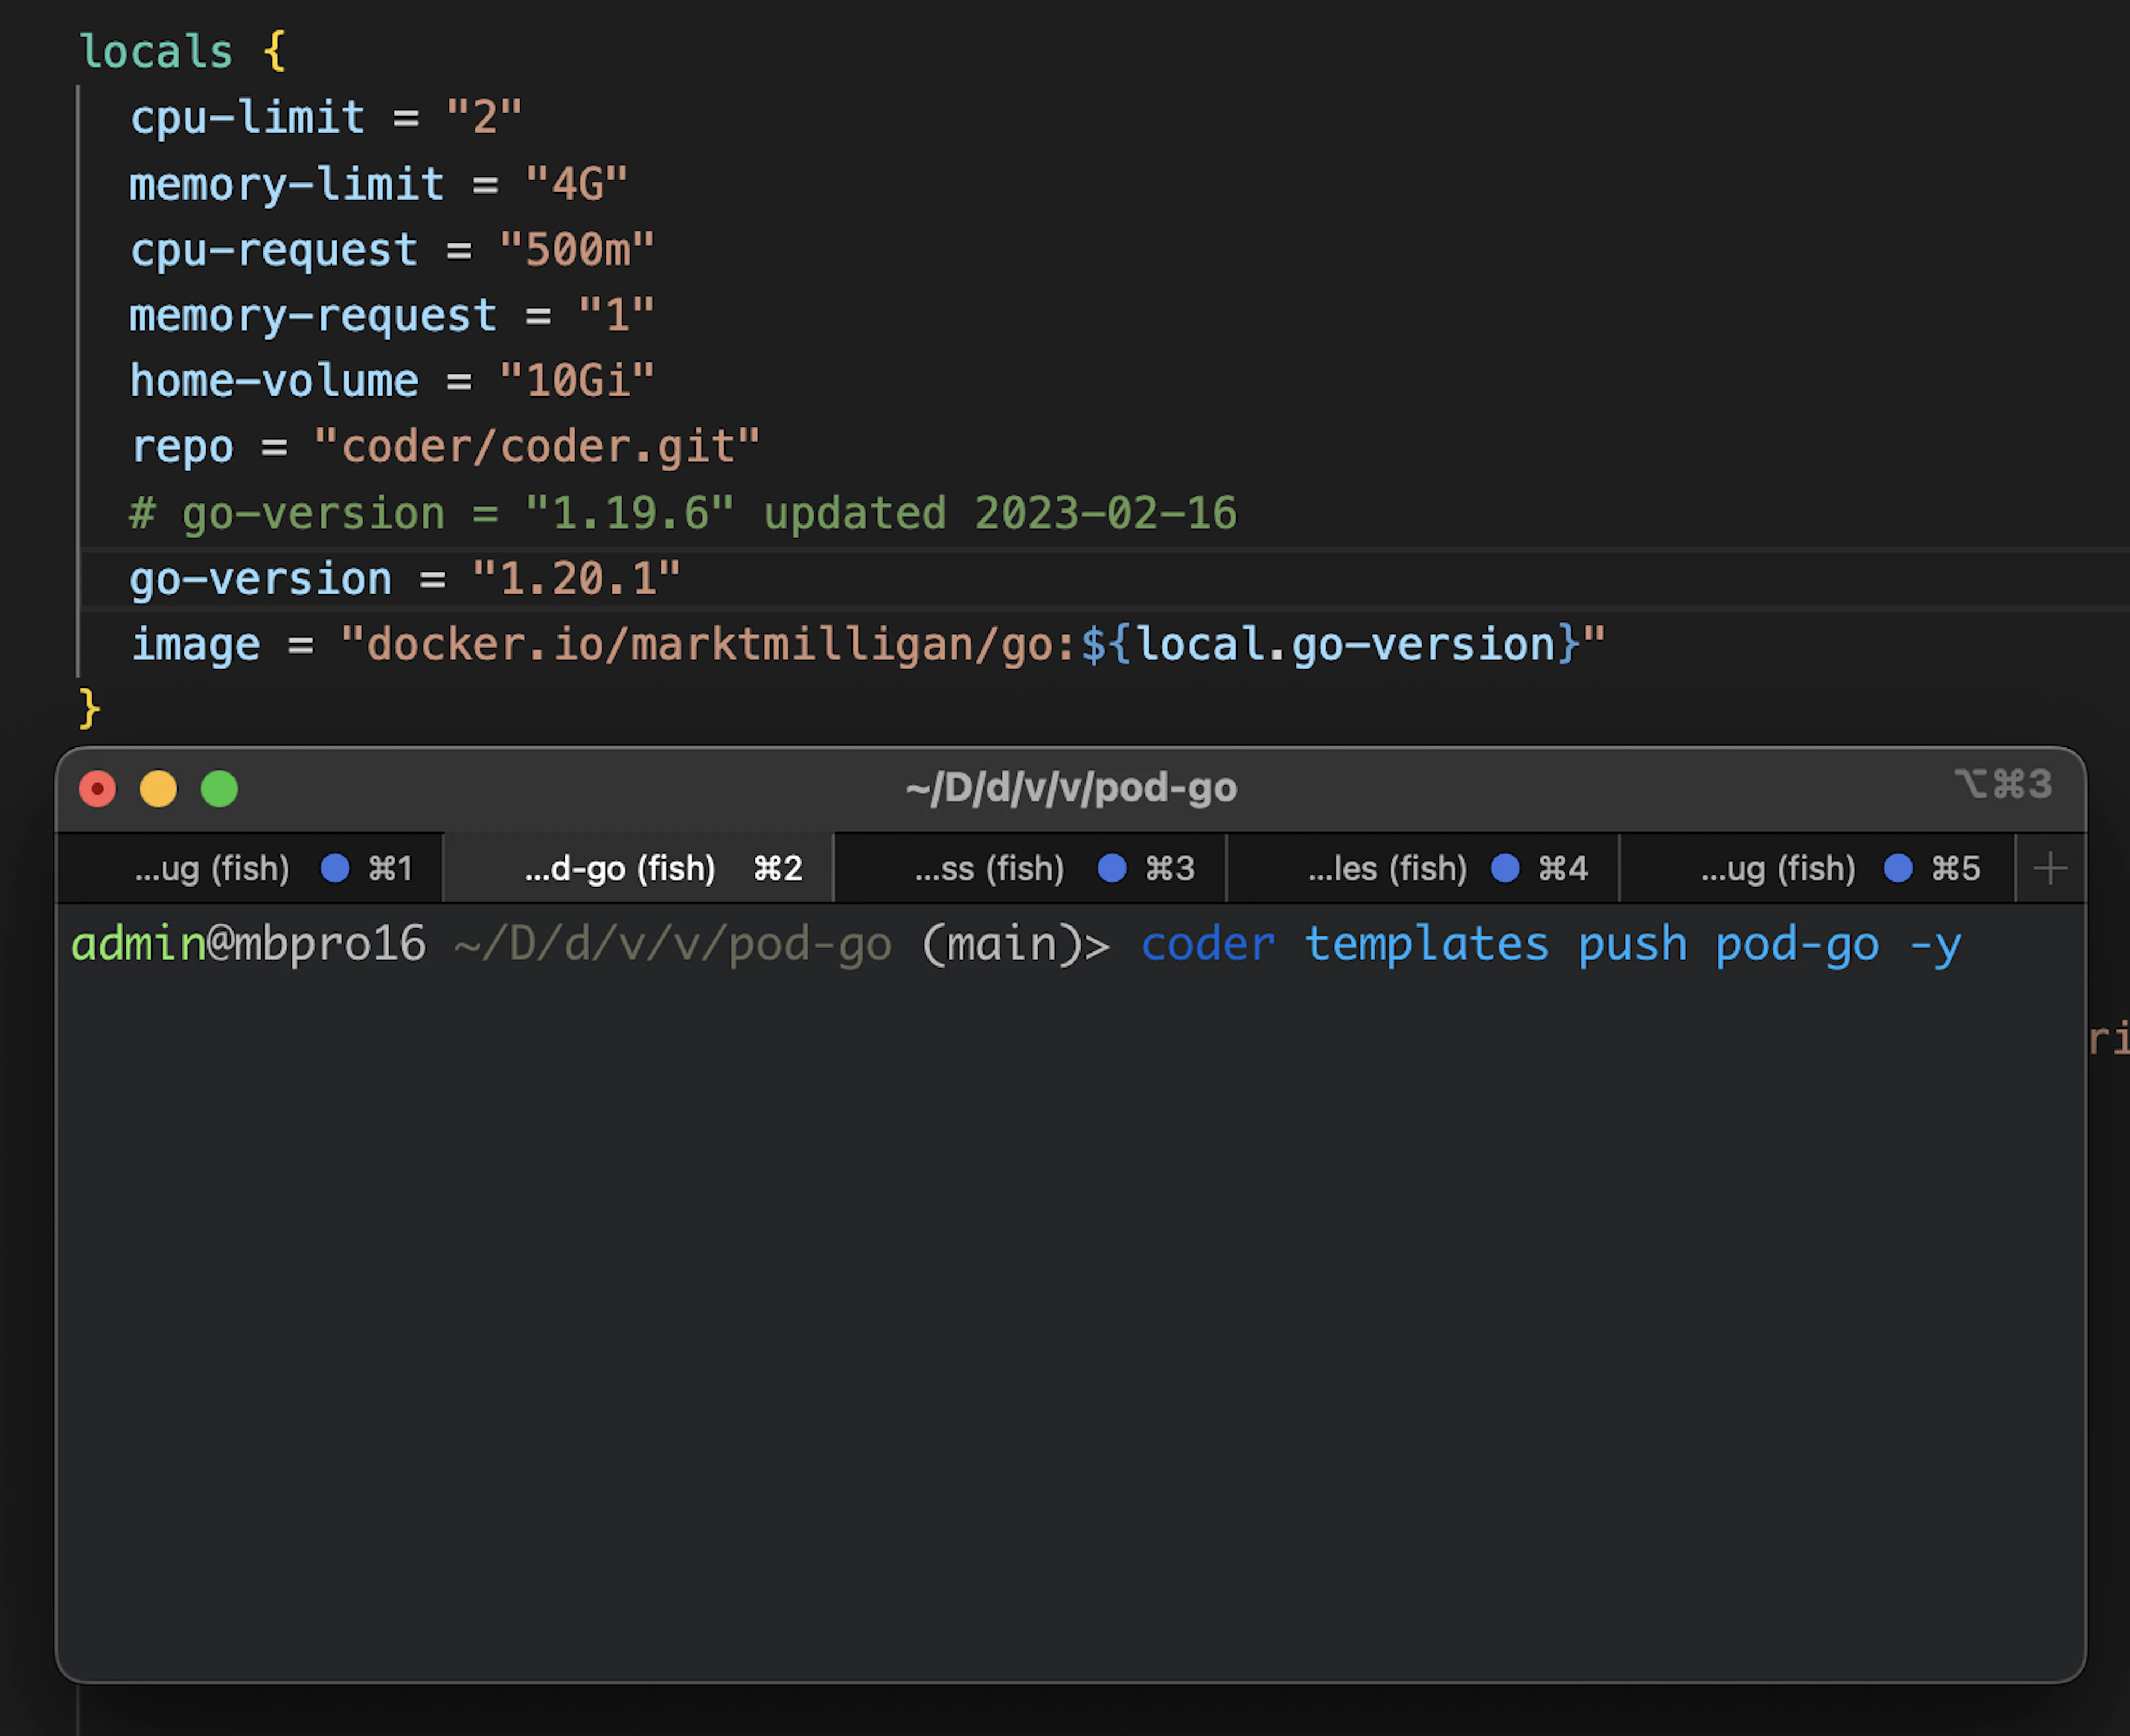The image size is (2130, 1736).
Task: Open the '...ug (fish)' ⌘5 tab
Action: click(1817, 868)
